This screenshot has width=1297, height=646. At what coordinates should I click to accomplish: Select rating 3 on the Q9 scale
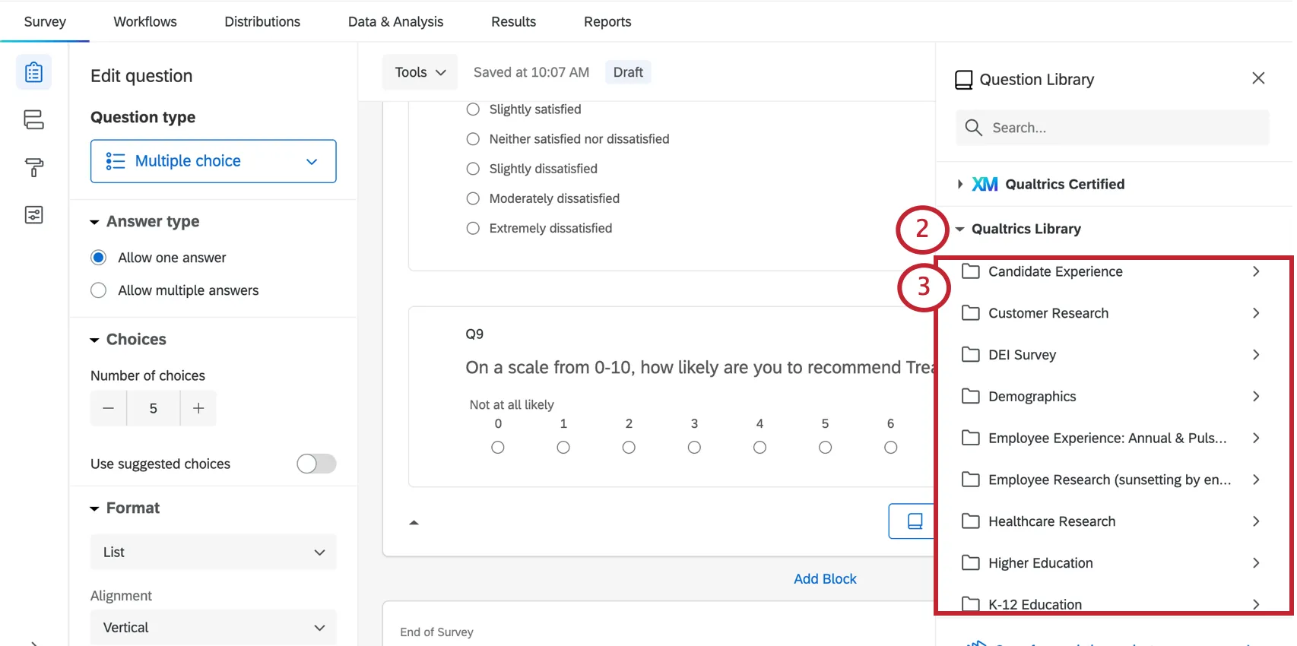coord(694,448)
